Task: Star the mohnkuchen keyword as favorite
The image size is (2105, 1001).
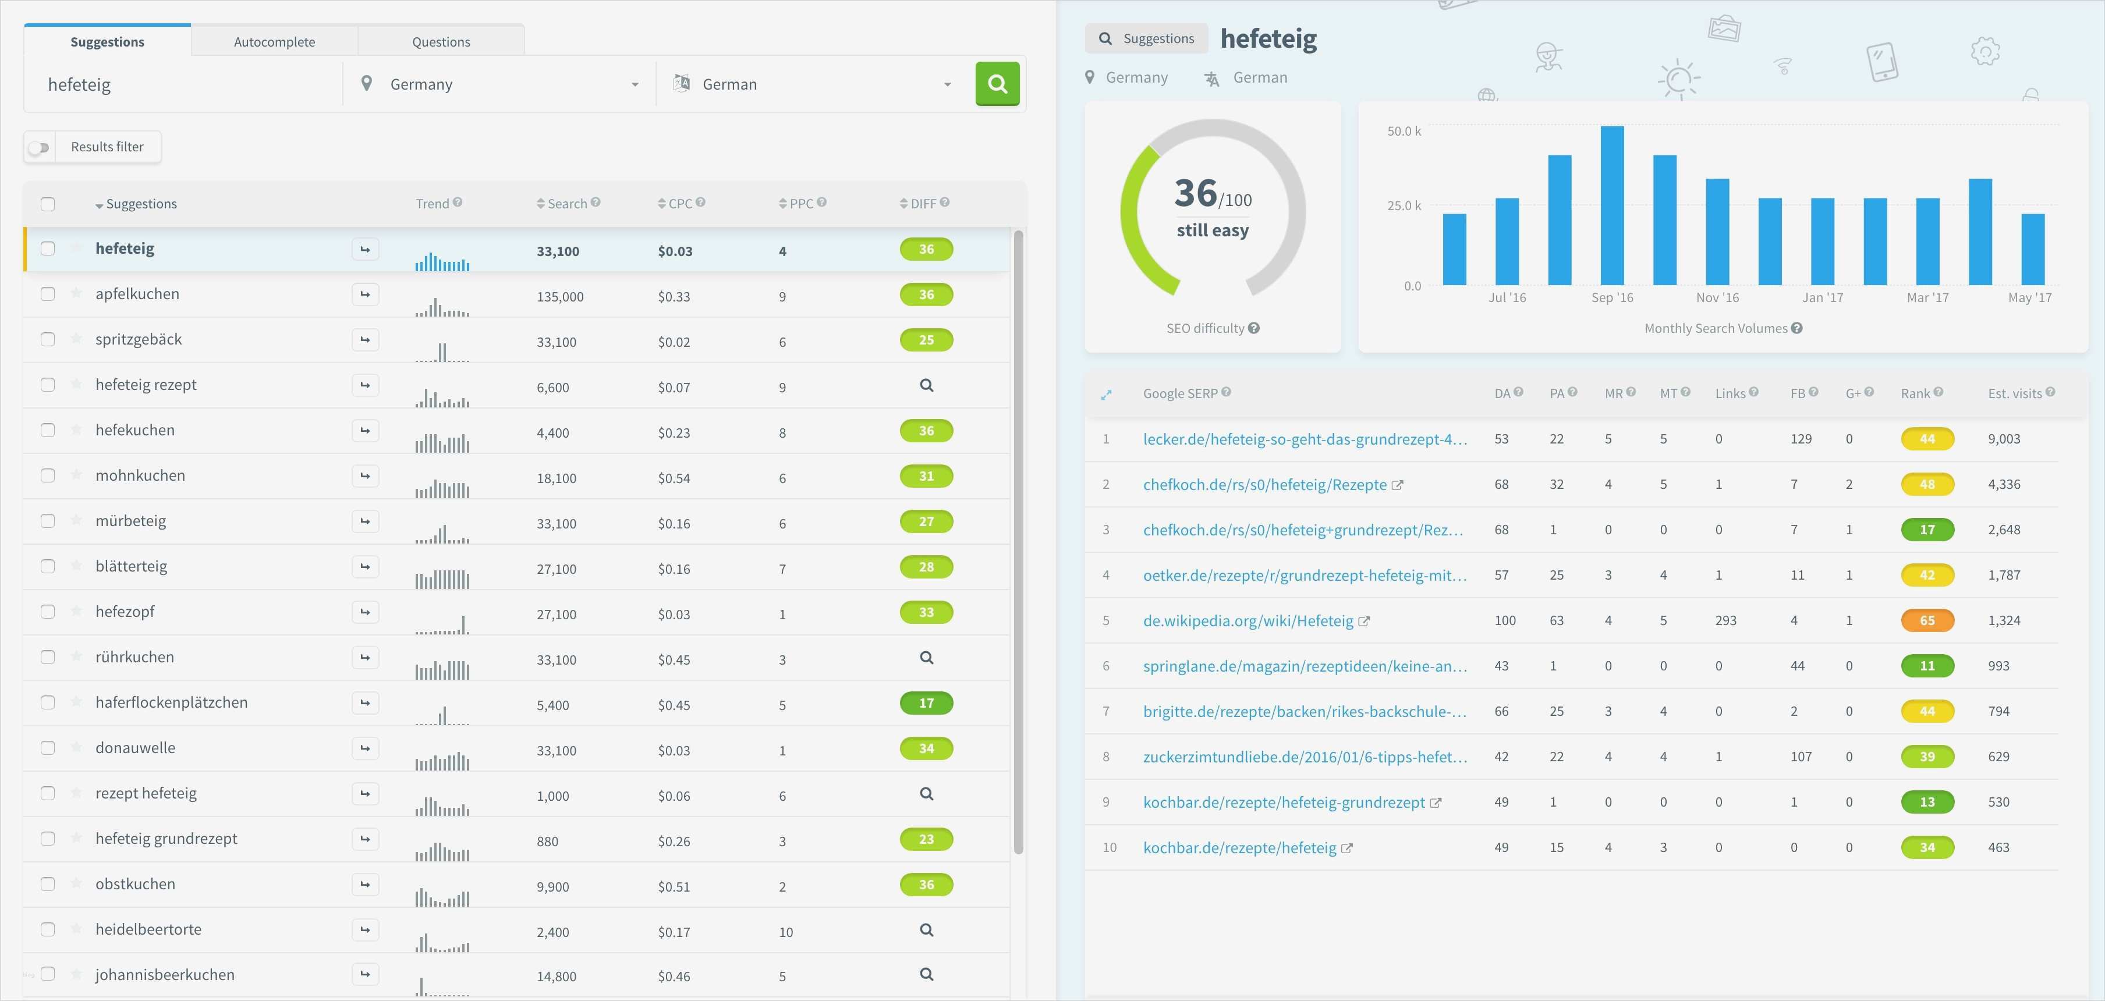Action: click(x=76, y=475)
